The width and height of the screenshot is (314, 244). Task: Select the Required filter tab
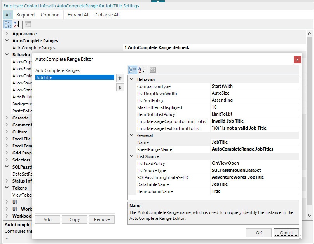[x=25, y=15]
